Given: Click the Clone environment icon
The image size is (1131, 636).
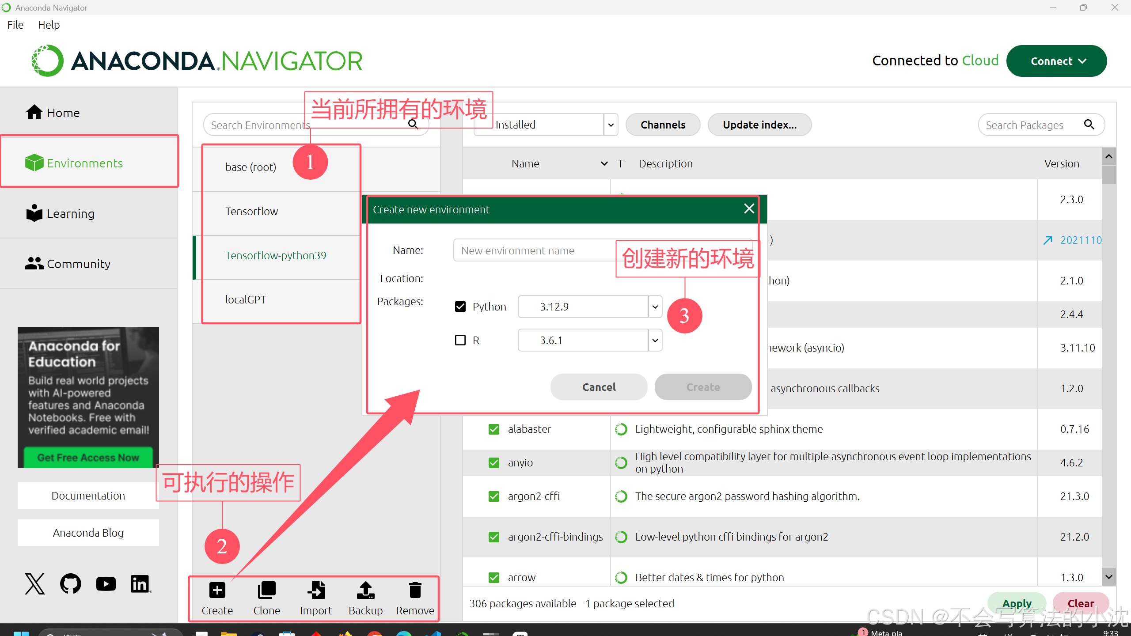Looking at the screenshot, I should [x=266, y=590].
